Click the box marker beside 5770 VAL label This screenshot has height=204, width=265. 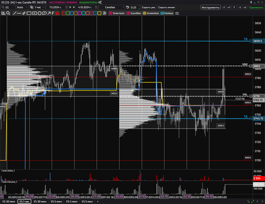[251, 96]
